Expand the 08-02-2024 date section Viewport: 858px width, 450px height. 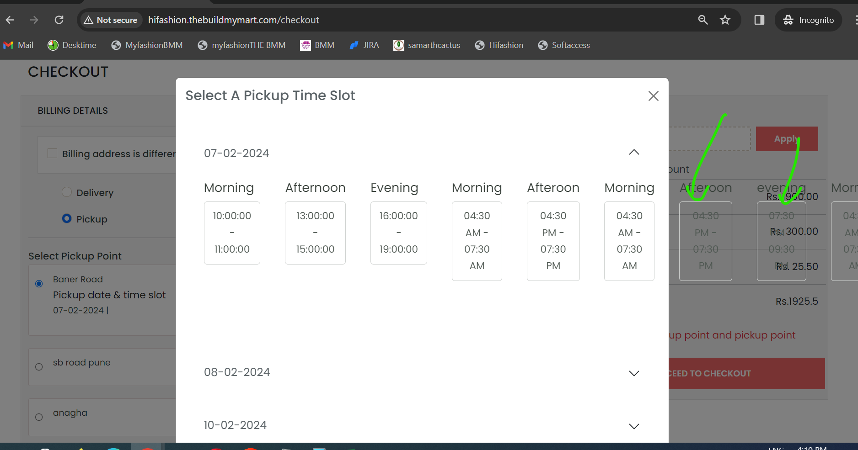click(634, 373)
